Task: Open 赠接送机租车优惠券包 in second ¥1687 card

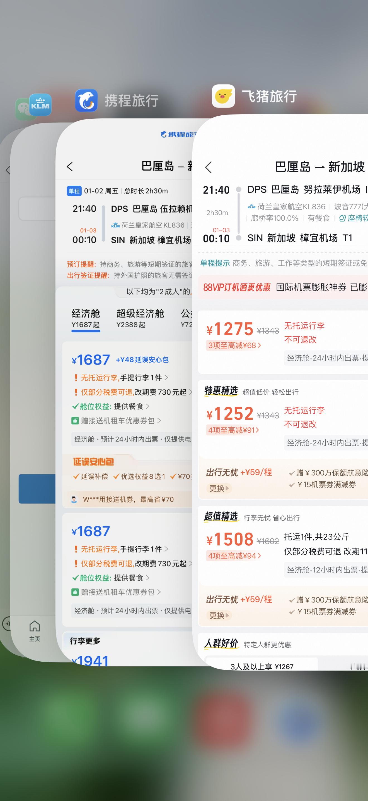Action: coord(116,592)
